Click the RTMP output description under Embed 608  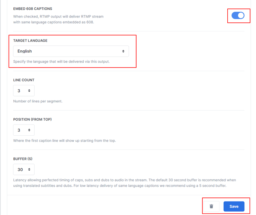tap(58, 19)
